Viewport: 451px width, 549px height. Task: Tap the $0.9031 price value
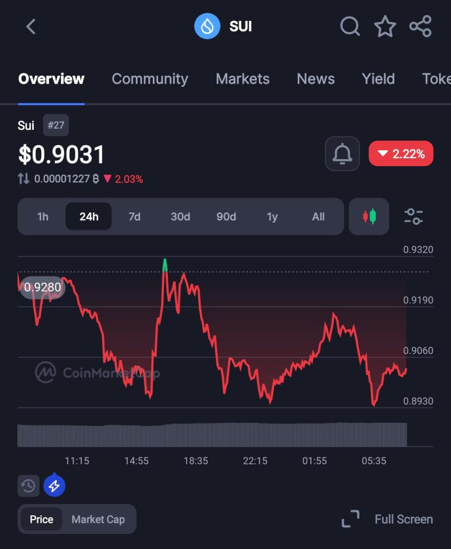[61, 154]
